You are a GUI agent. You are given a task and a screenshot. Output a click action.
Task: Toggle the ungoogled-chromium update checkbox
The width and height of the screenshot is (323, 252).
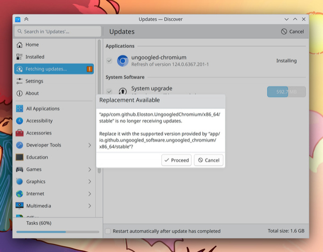[x=109, y=61]
